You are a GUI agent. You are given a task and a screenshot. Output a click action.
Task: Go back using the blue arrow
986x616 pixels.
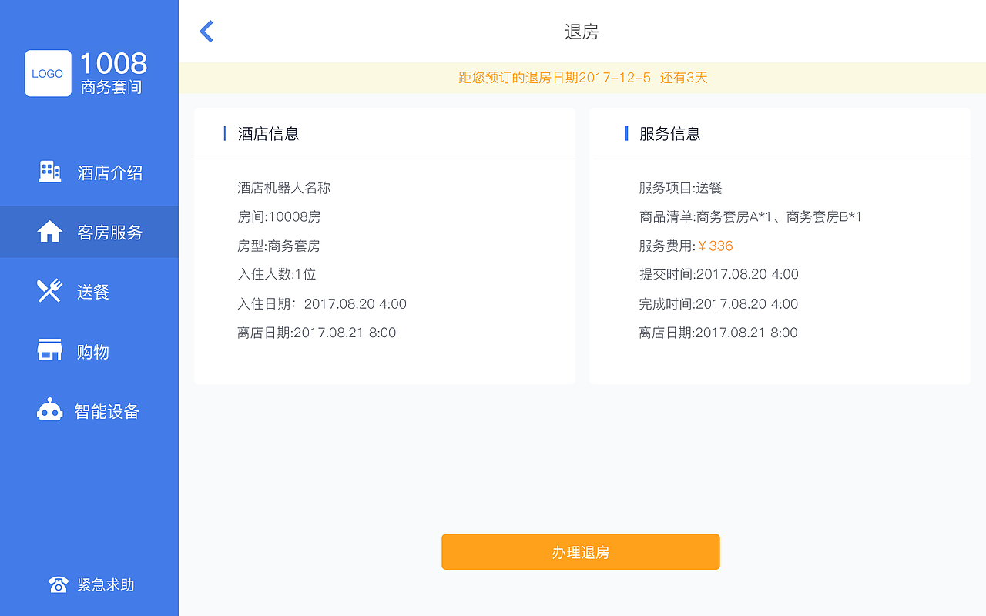(x=206, y=32)
